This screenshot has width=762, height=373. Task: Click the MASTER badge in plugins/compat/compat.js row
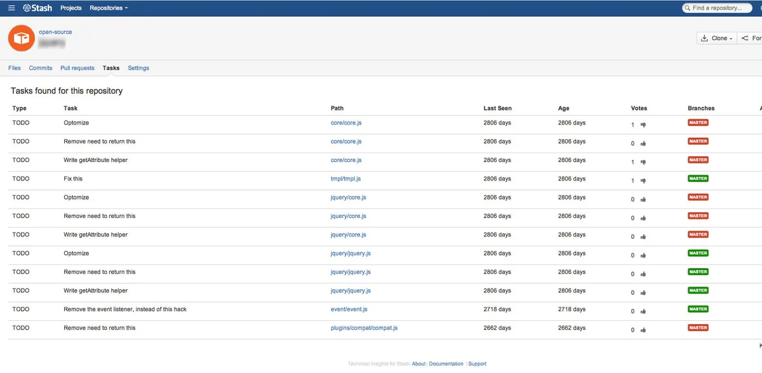[698, 328]
